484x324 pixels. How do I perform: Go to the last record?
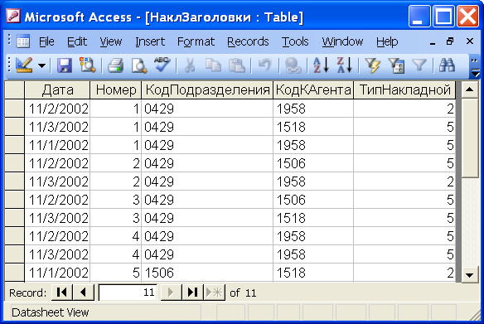(192, 292)
